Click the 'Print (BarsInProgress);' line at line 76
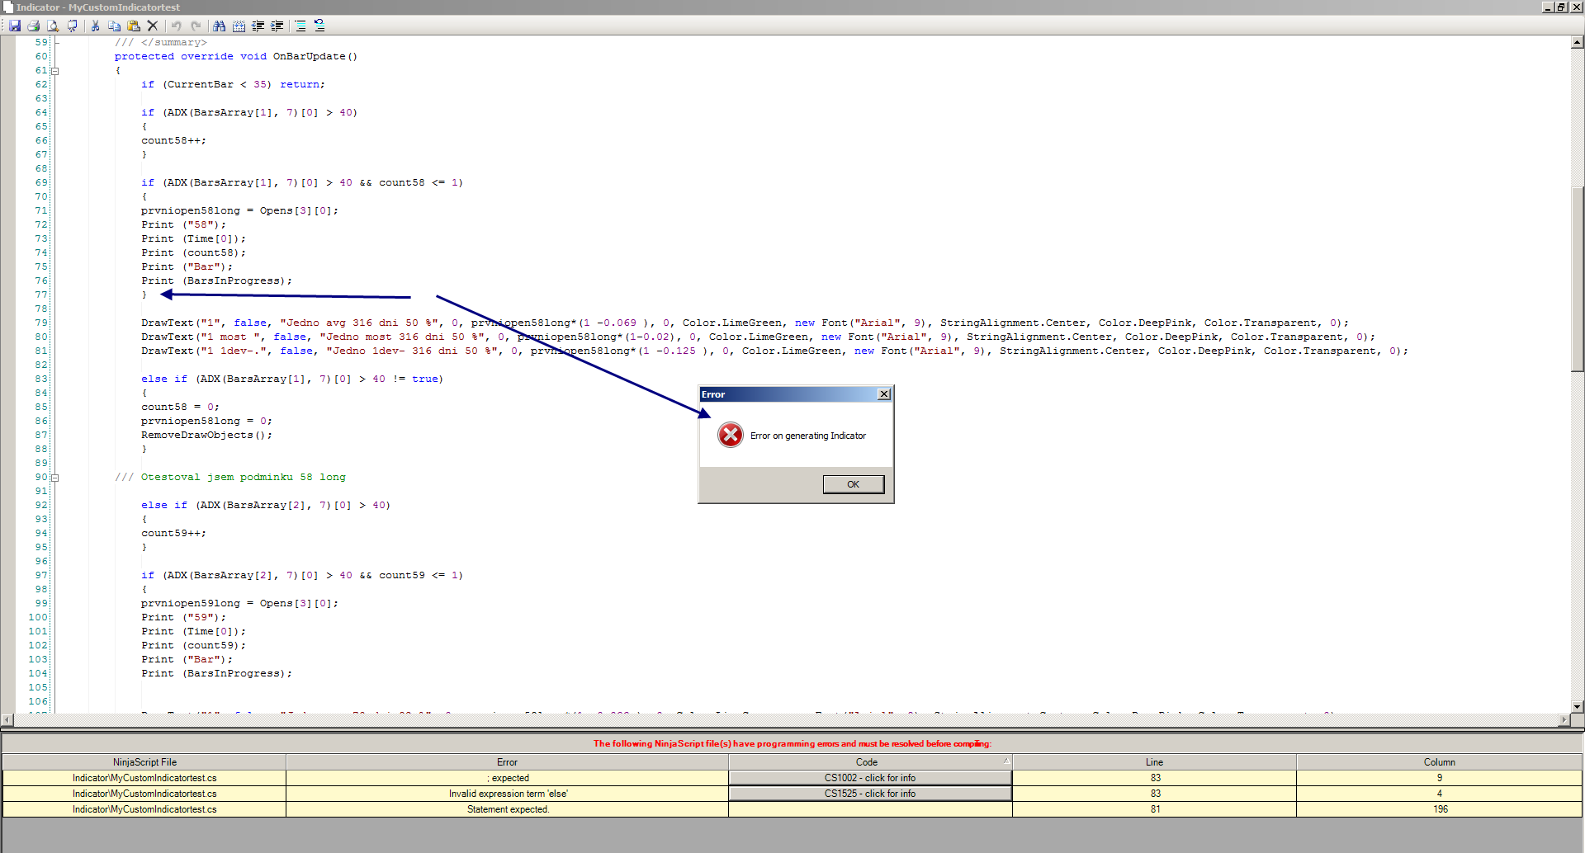The width and height of the screenshot is (1585, 853). coord(216,280)
